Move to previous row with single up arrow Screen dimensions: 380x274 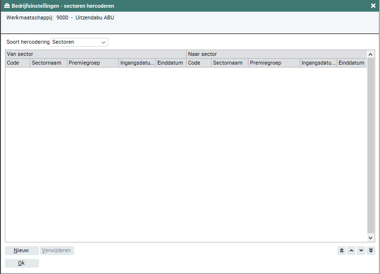(351, 251)
